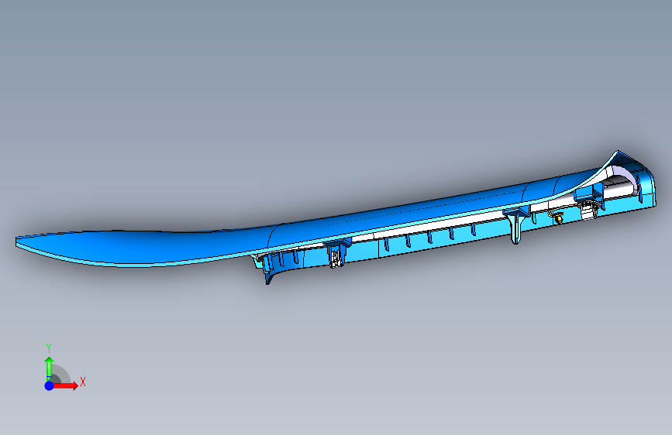This screenshot has height=435, width=672.
Task: Click the green Y label above triad
Action: click(49, 348)
